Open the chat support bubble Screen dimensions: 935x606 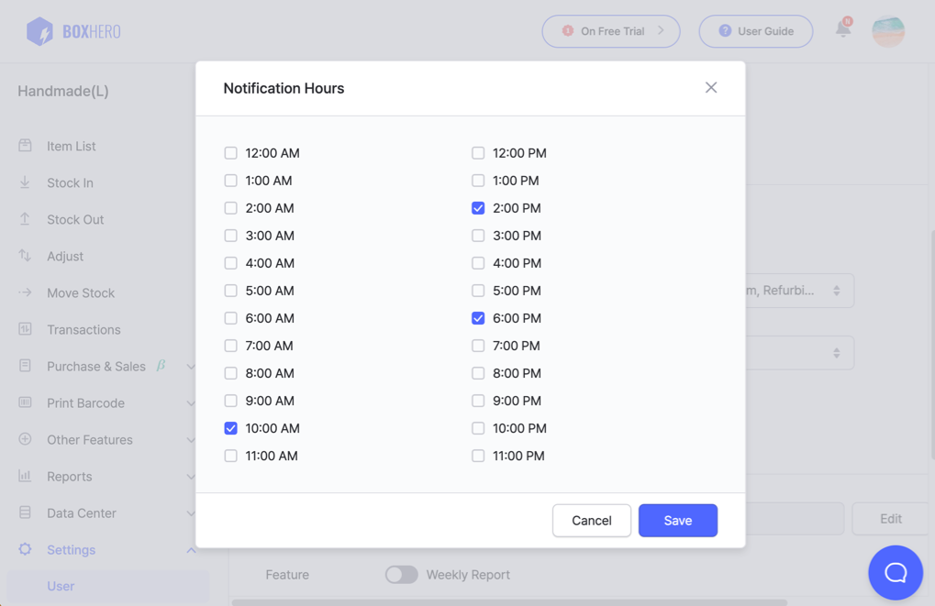click(x=895, y=572)
